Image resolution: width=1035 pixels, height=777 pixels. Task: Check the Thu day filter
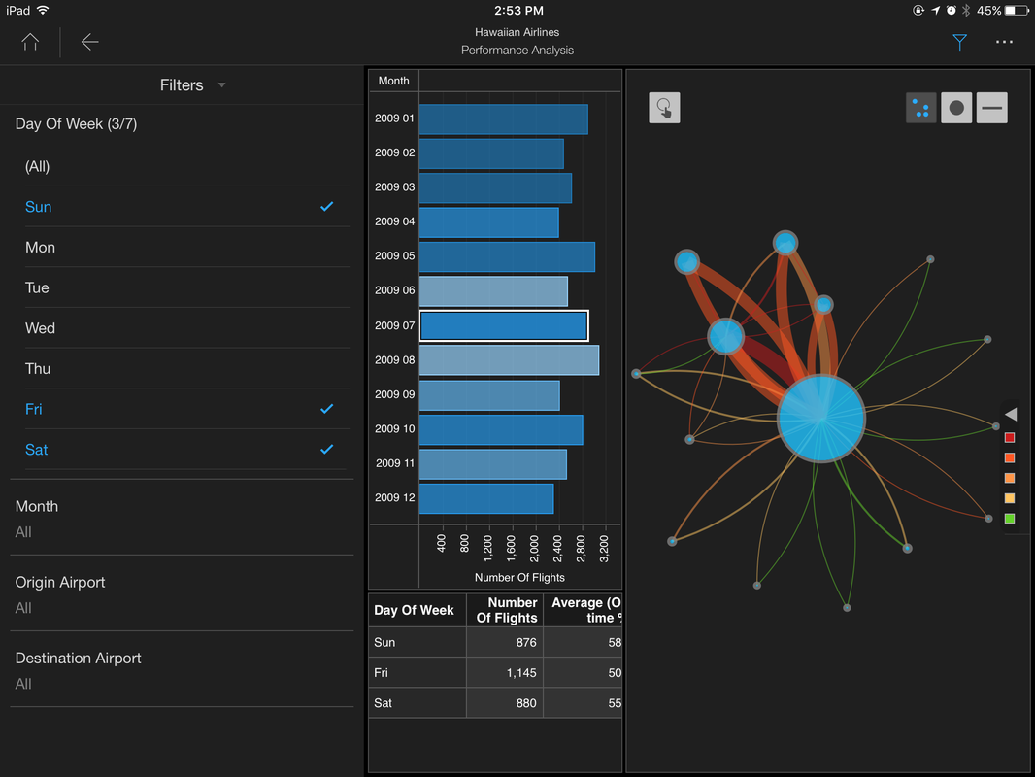186,368
